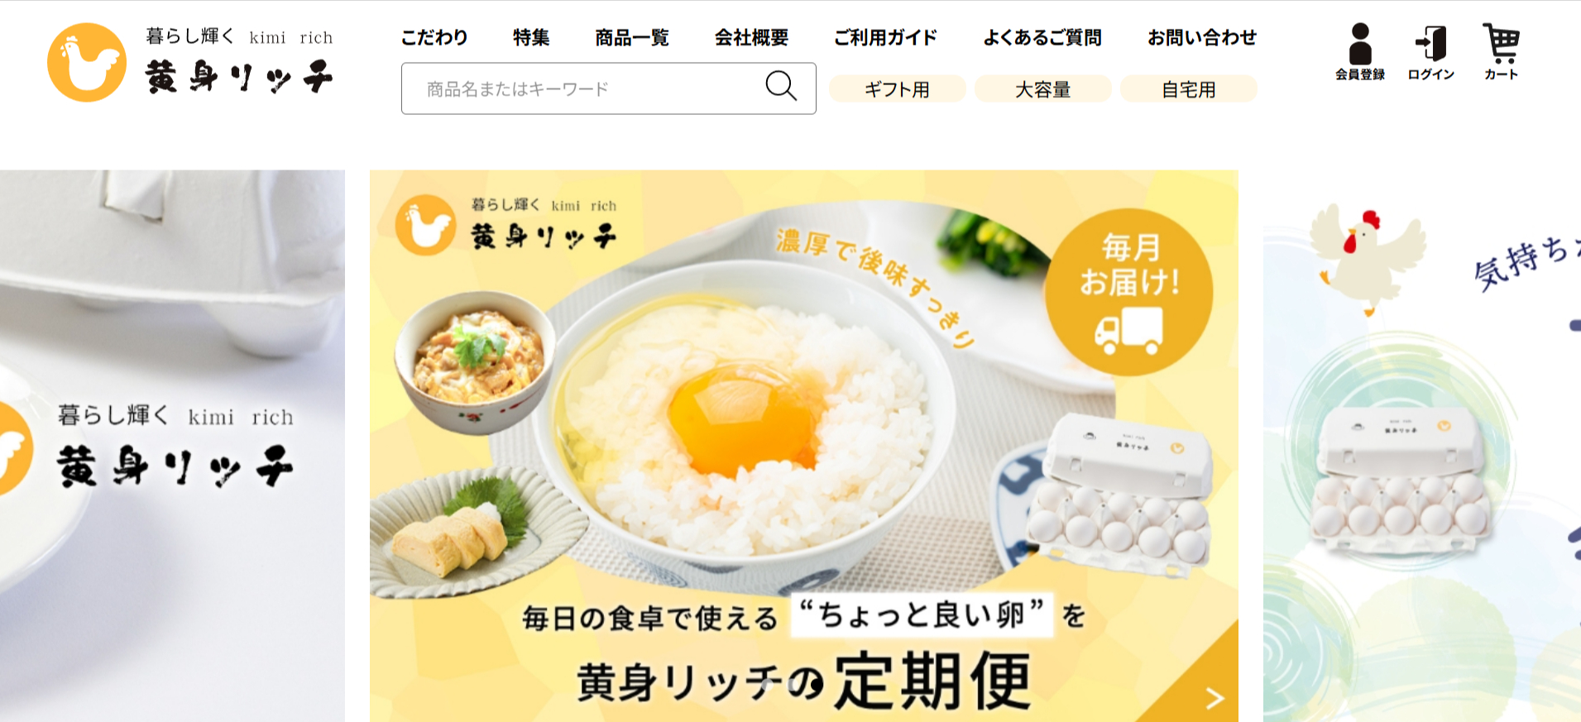
Task: Click the magnifying glass search icon
Action: click(781, 86)
